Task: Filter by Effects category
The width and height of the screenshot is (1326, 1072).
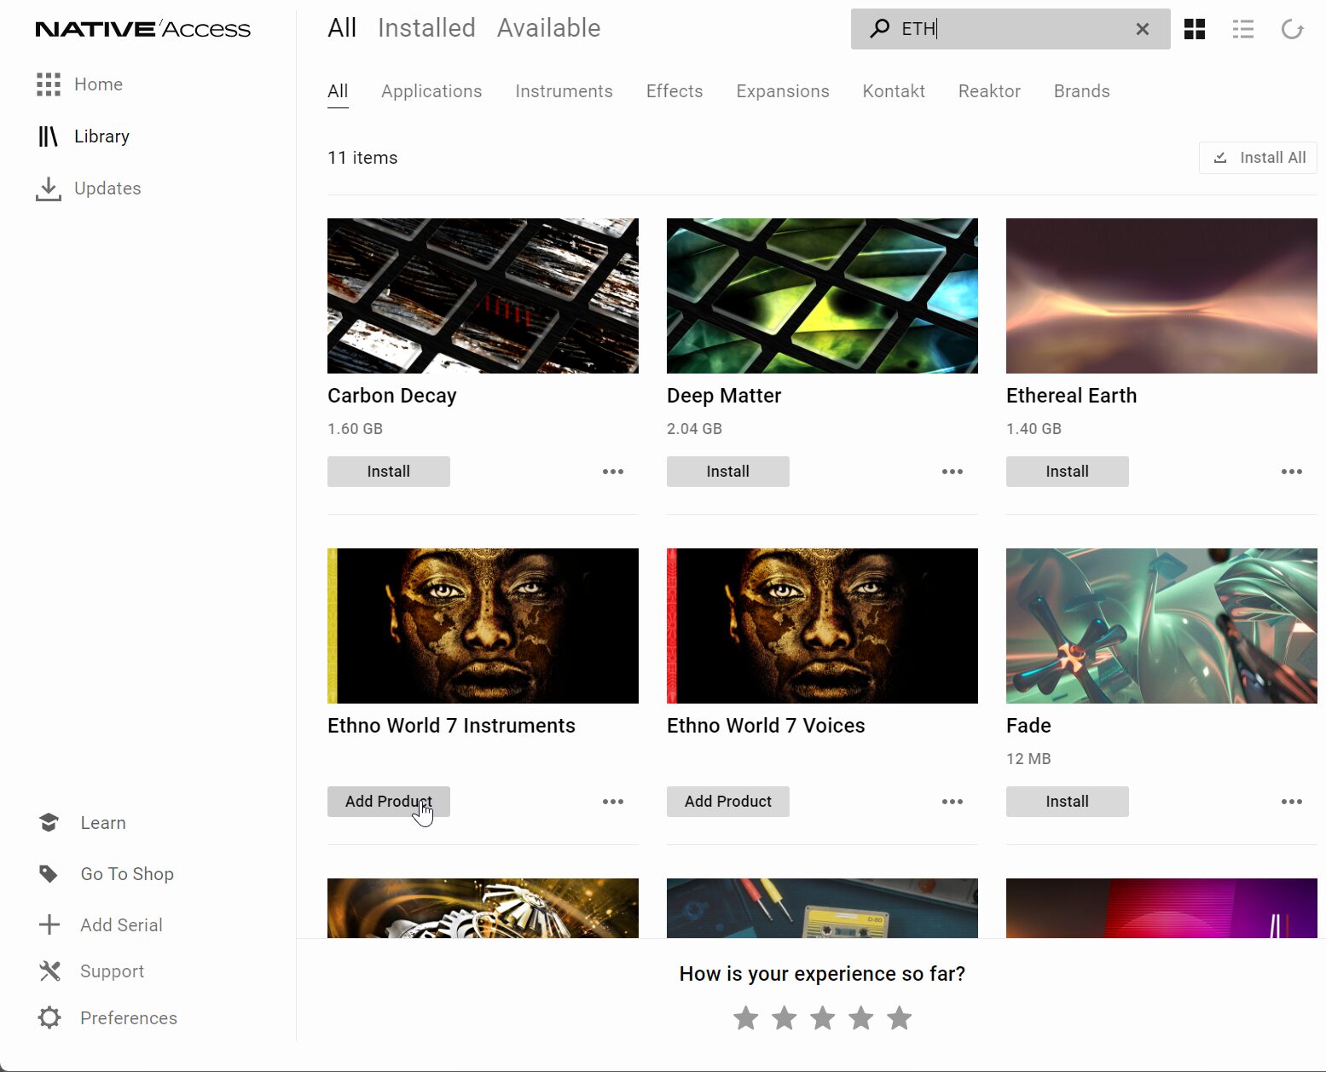Action: pos(675,91)
